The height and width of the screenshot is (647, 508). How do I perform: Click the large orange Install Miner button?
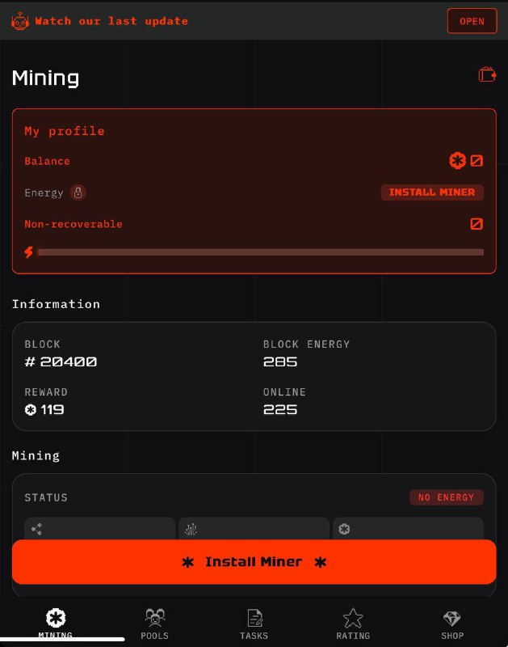click(254, 561)
